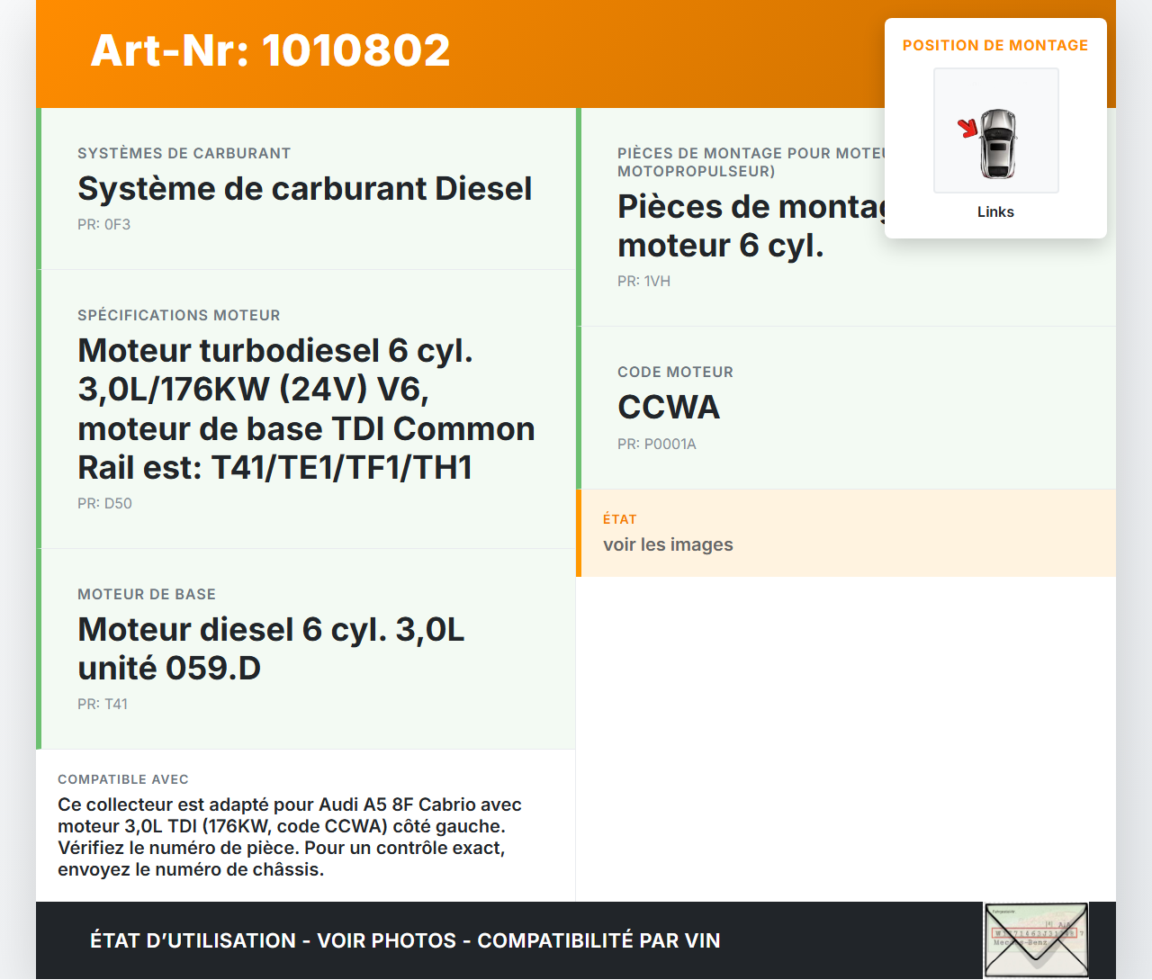Click the engine code CCWA

click(x=669, y=408)
